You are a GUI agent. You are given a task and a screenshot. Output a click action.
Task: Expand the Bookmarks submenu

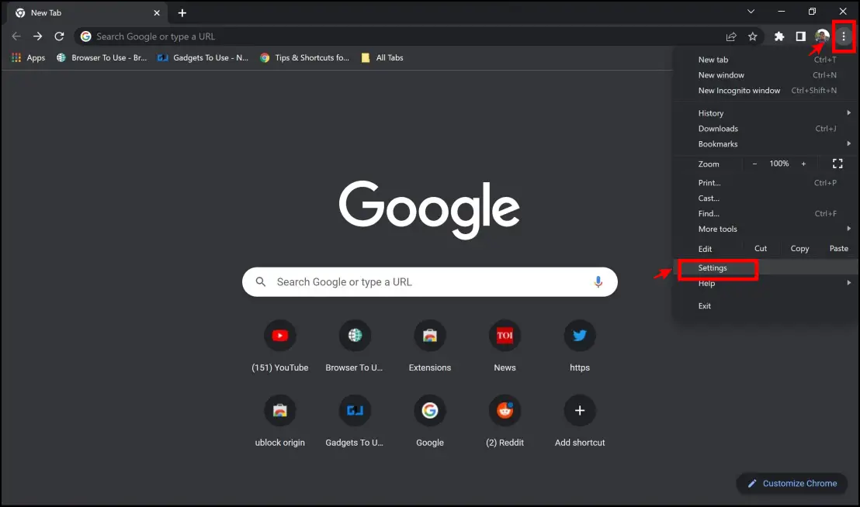click(x=766, y=144)
